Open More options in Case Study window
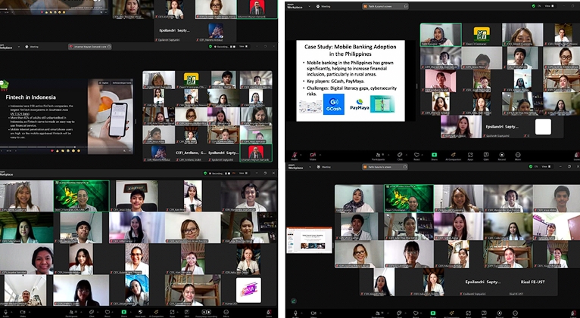This screenshot has width=580, height=318. (518, 155)
